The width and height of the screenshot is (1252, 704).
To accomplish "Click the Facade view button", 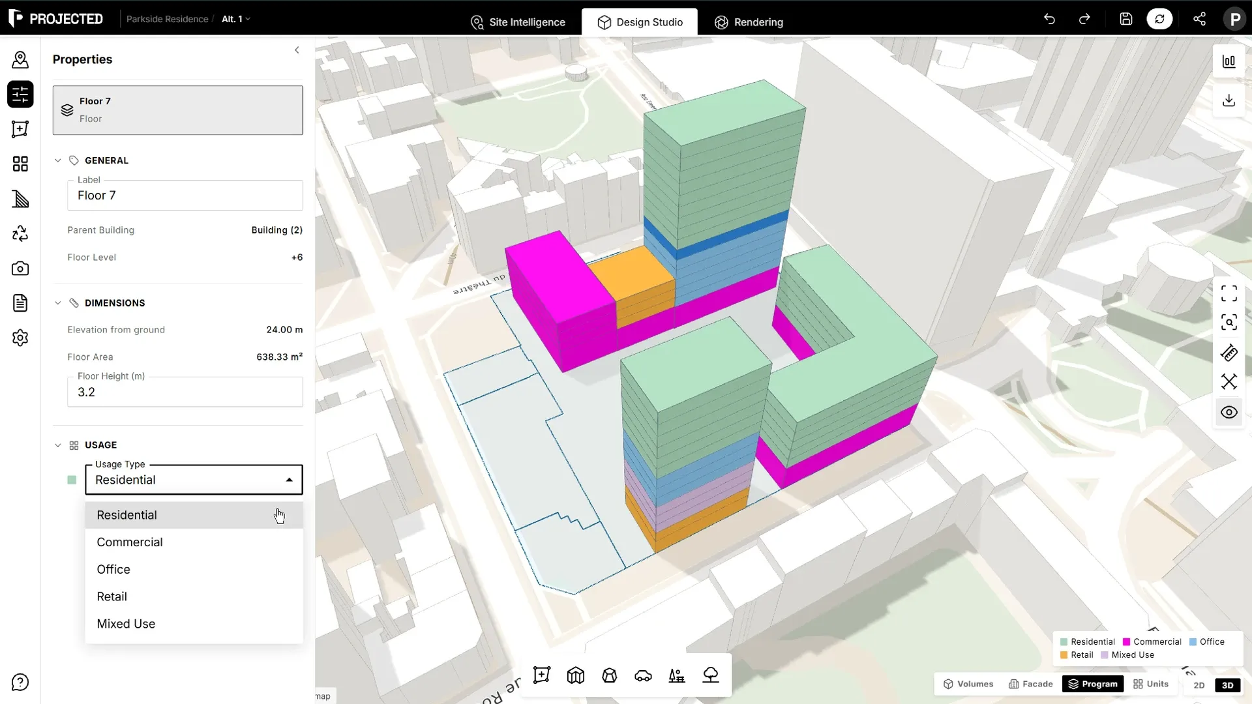I will point(1031,684).
